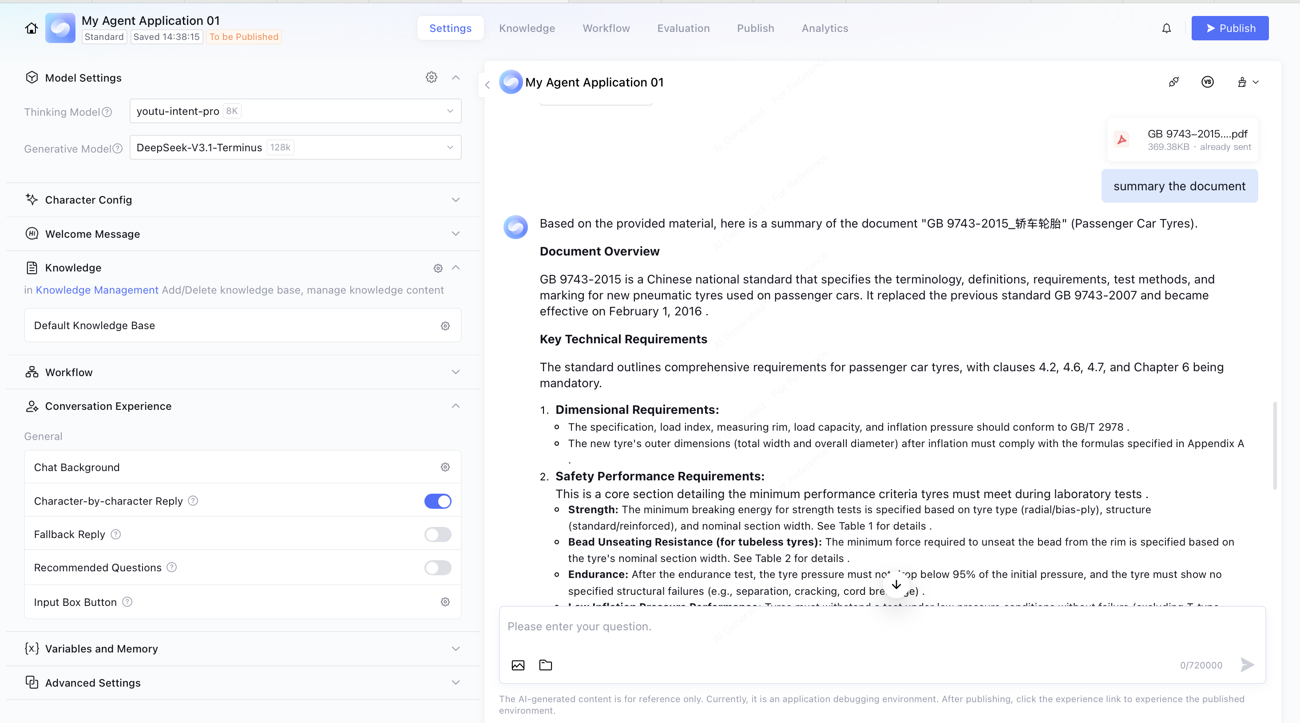Open Default Knowledge Base settings gear
This screenshot has height=723, width=1300.
click(x=444, y=326)
